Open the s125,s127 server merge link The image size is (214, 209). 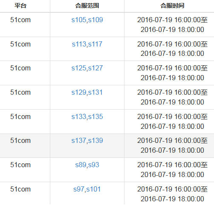coord(87,68)
